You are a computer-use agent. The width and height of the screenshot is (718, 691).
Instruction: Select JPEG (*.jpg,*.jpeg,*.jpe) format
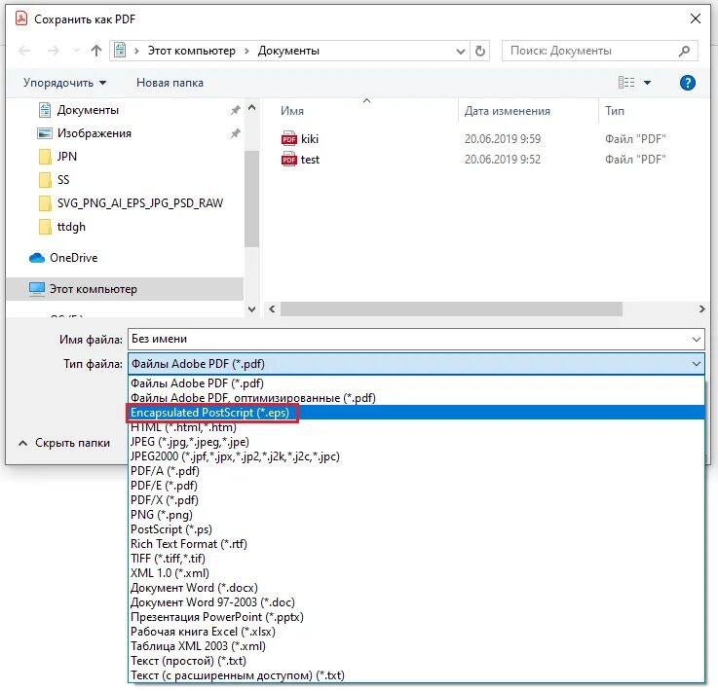click(x=416, y=442)
